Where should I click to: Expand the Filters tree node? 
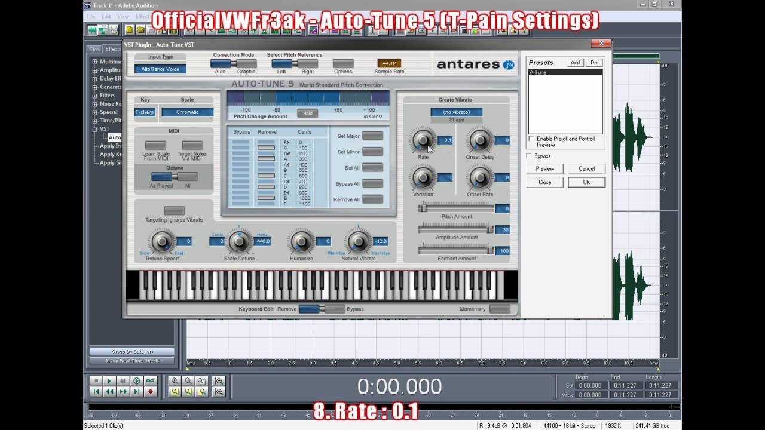coord(94,95)
